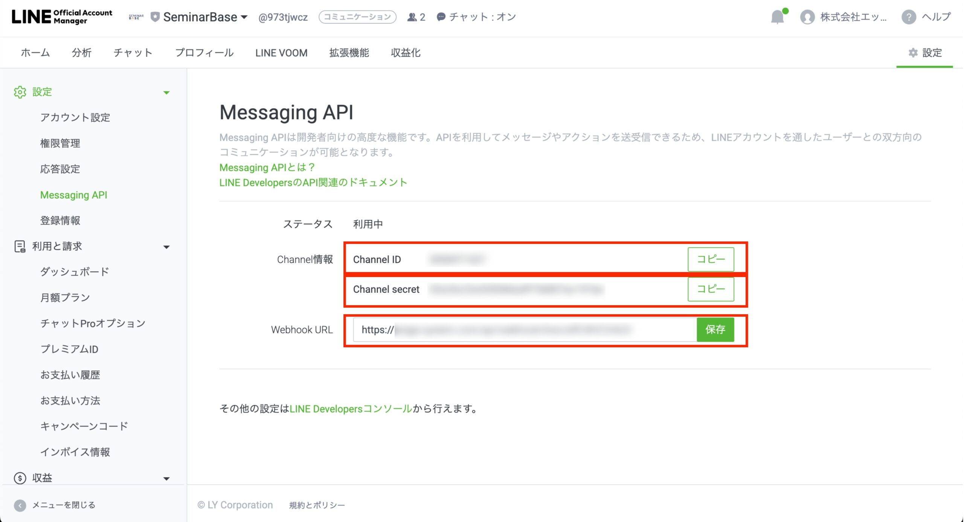Click the settings gear icon in sidebar
This screenshot has width=964, height=522.
click(x=20, y=92)
